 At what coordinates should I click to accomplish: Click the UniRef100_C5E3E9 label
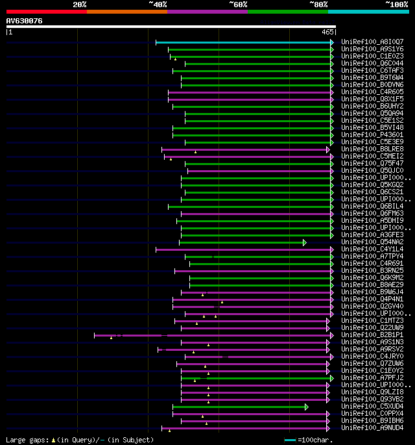tap(372, 142)
